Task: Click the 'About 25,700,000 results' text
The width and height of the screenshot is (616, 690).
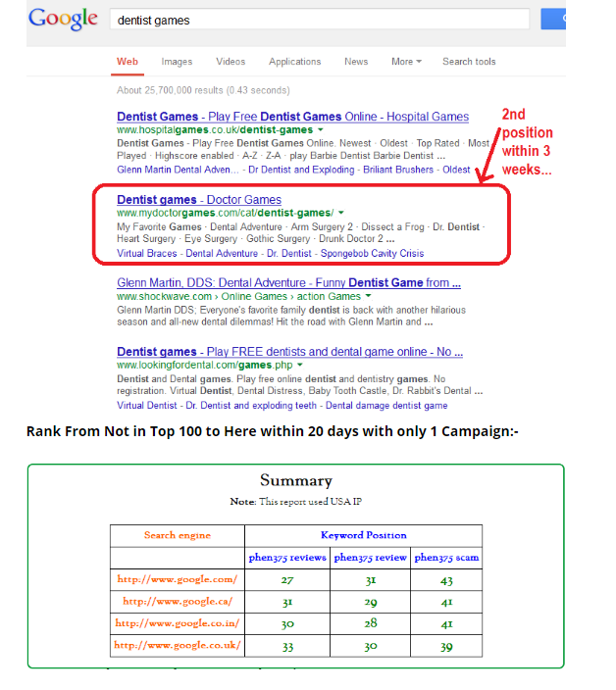Action: click(x=203, y=90)
